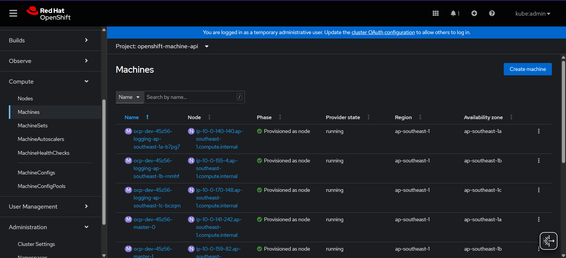The width and height of the screenshot is (566, 258).
Task: Go to MachineHealthChecks page
Action: [44, 153]
